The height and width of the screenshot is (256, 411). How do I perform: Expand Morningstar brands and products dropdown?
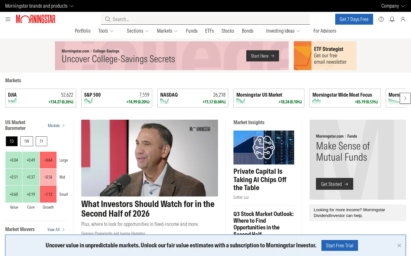point(39,6)
